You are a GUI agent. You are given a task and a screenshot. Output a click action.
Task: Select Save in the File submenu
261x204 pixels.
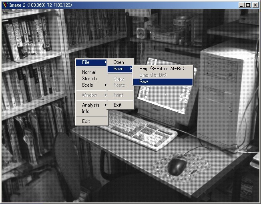click(120, 69)
